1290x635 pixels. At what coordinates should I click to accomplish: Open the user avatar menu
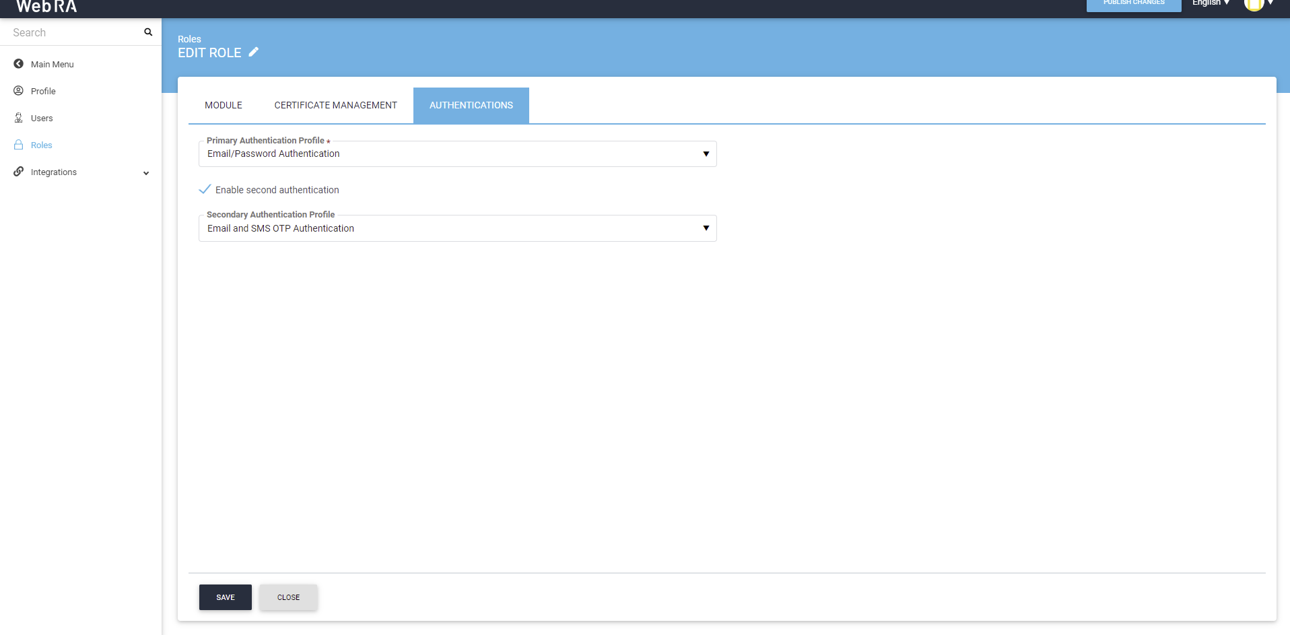tap(1257, 4)
